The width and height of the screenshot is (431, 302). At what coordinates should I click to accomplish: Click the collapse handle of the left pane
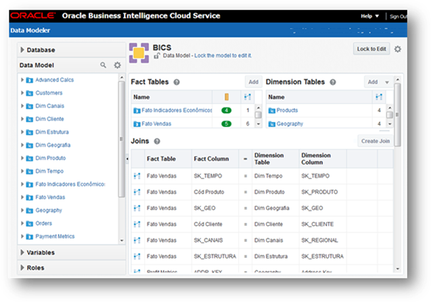click(x=127, y=159)
